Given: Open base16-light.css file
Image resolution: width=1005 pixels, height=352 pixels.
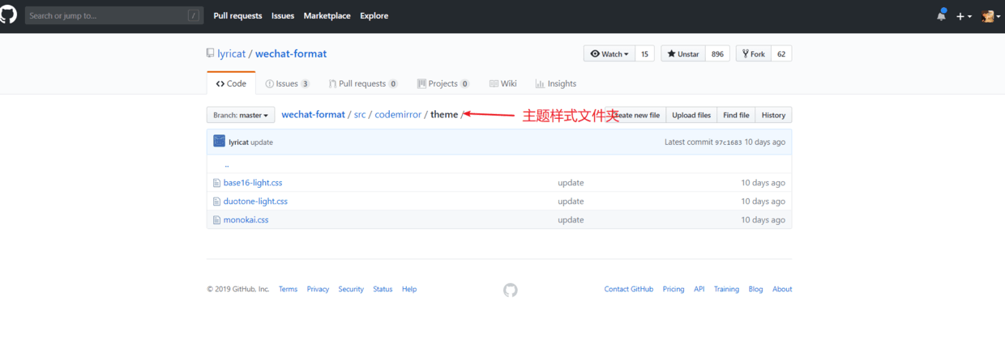Looking at the screenshot, I should (253, 183).
